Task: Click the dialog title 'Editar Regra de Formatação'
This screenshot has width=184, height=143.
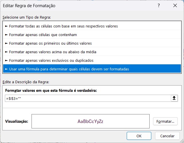Action: (x=29, y=6)
